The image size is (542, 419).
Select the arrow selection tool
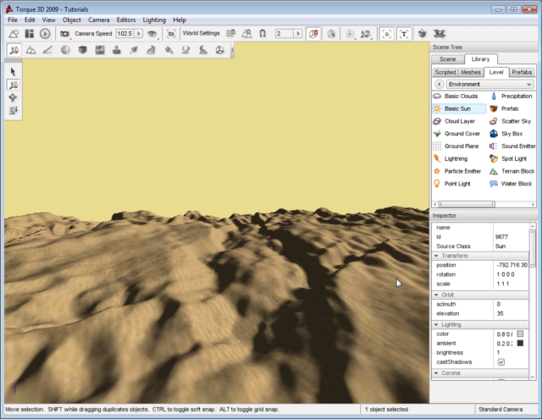point(14,72)
